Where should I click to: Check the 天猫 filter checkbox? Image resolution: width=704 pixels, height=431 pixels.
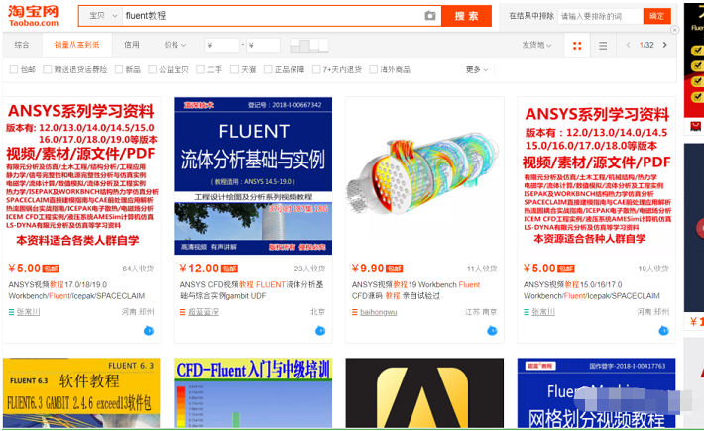point(234,69)
